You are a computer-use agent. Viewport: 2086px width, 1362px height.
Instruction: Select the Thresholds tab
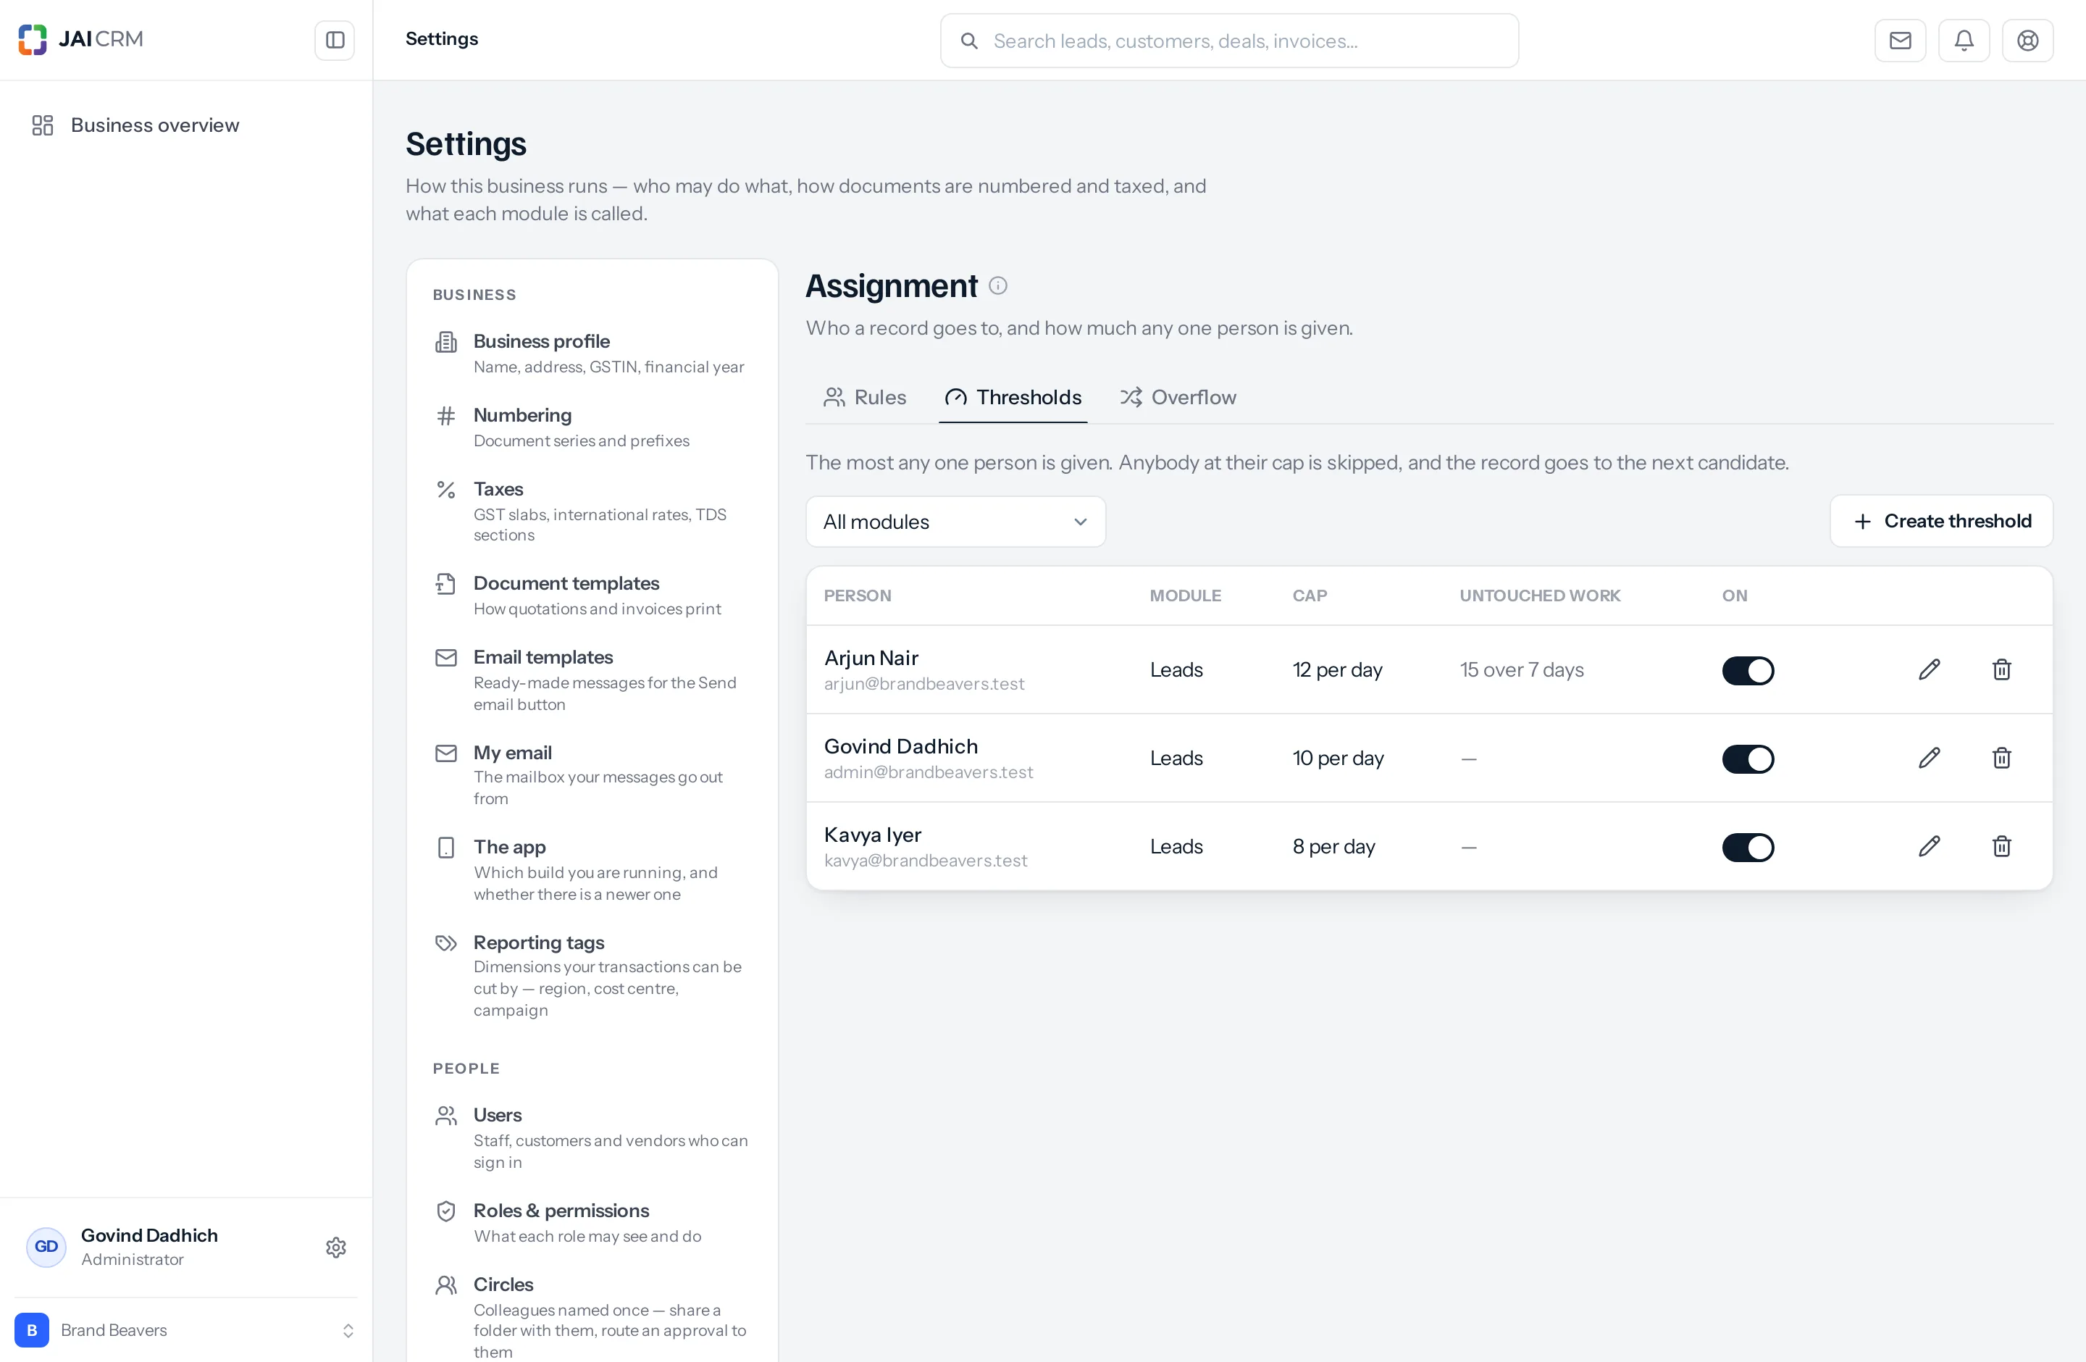pos(1013,397)
